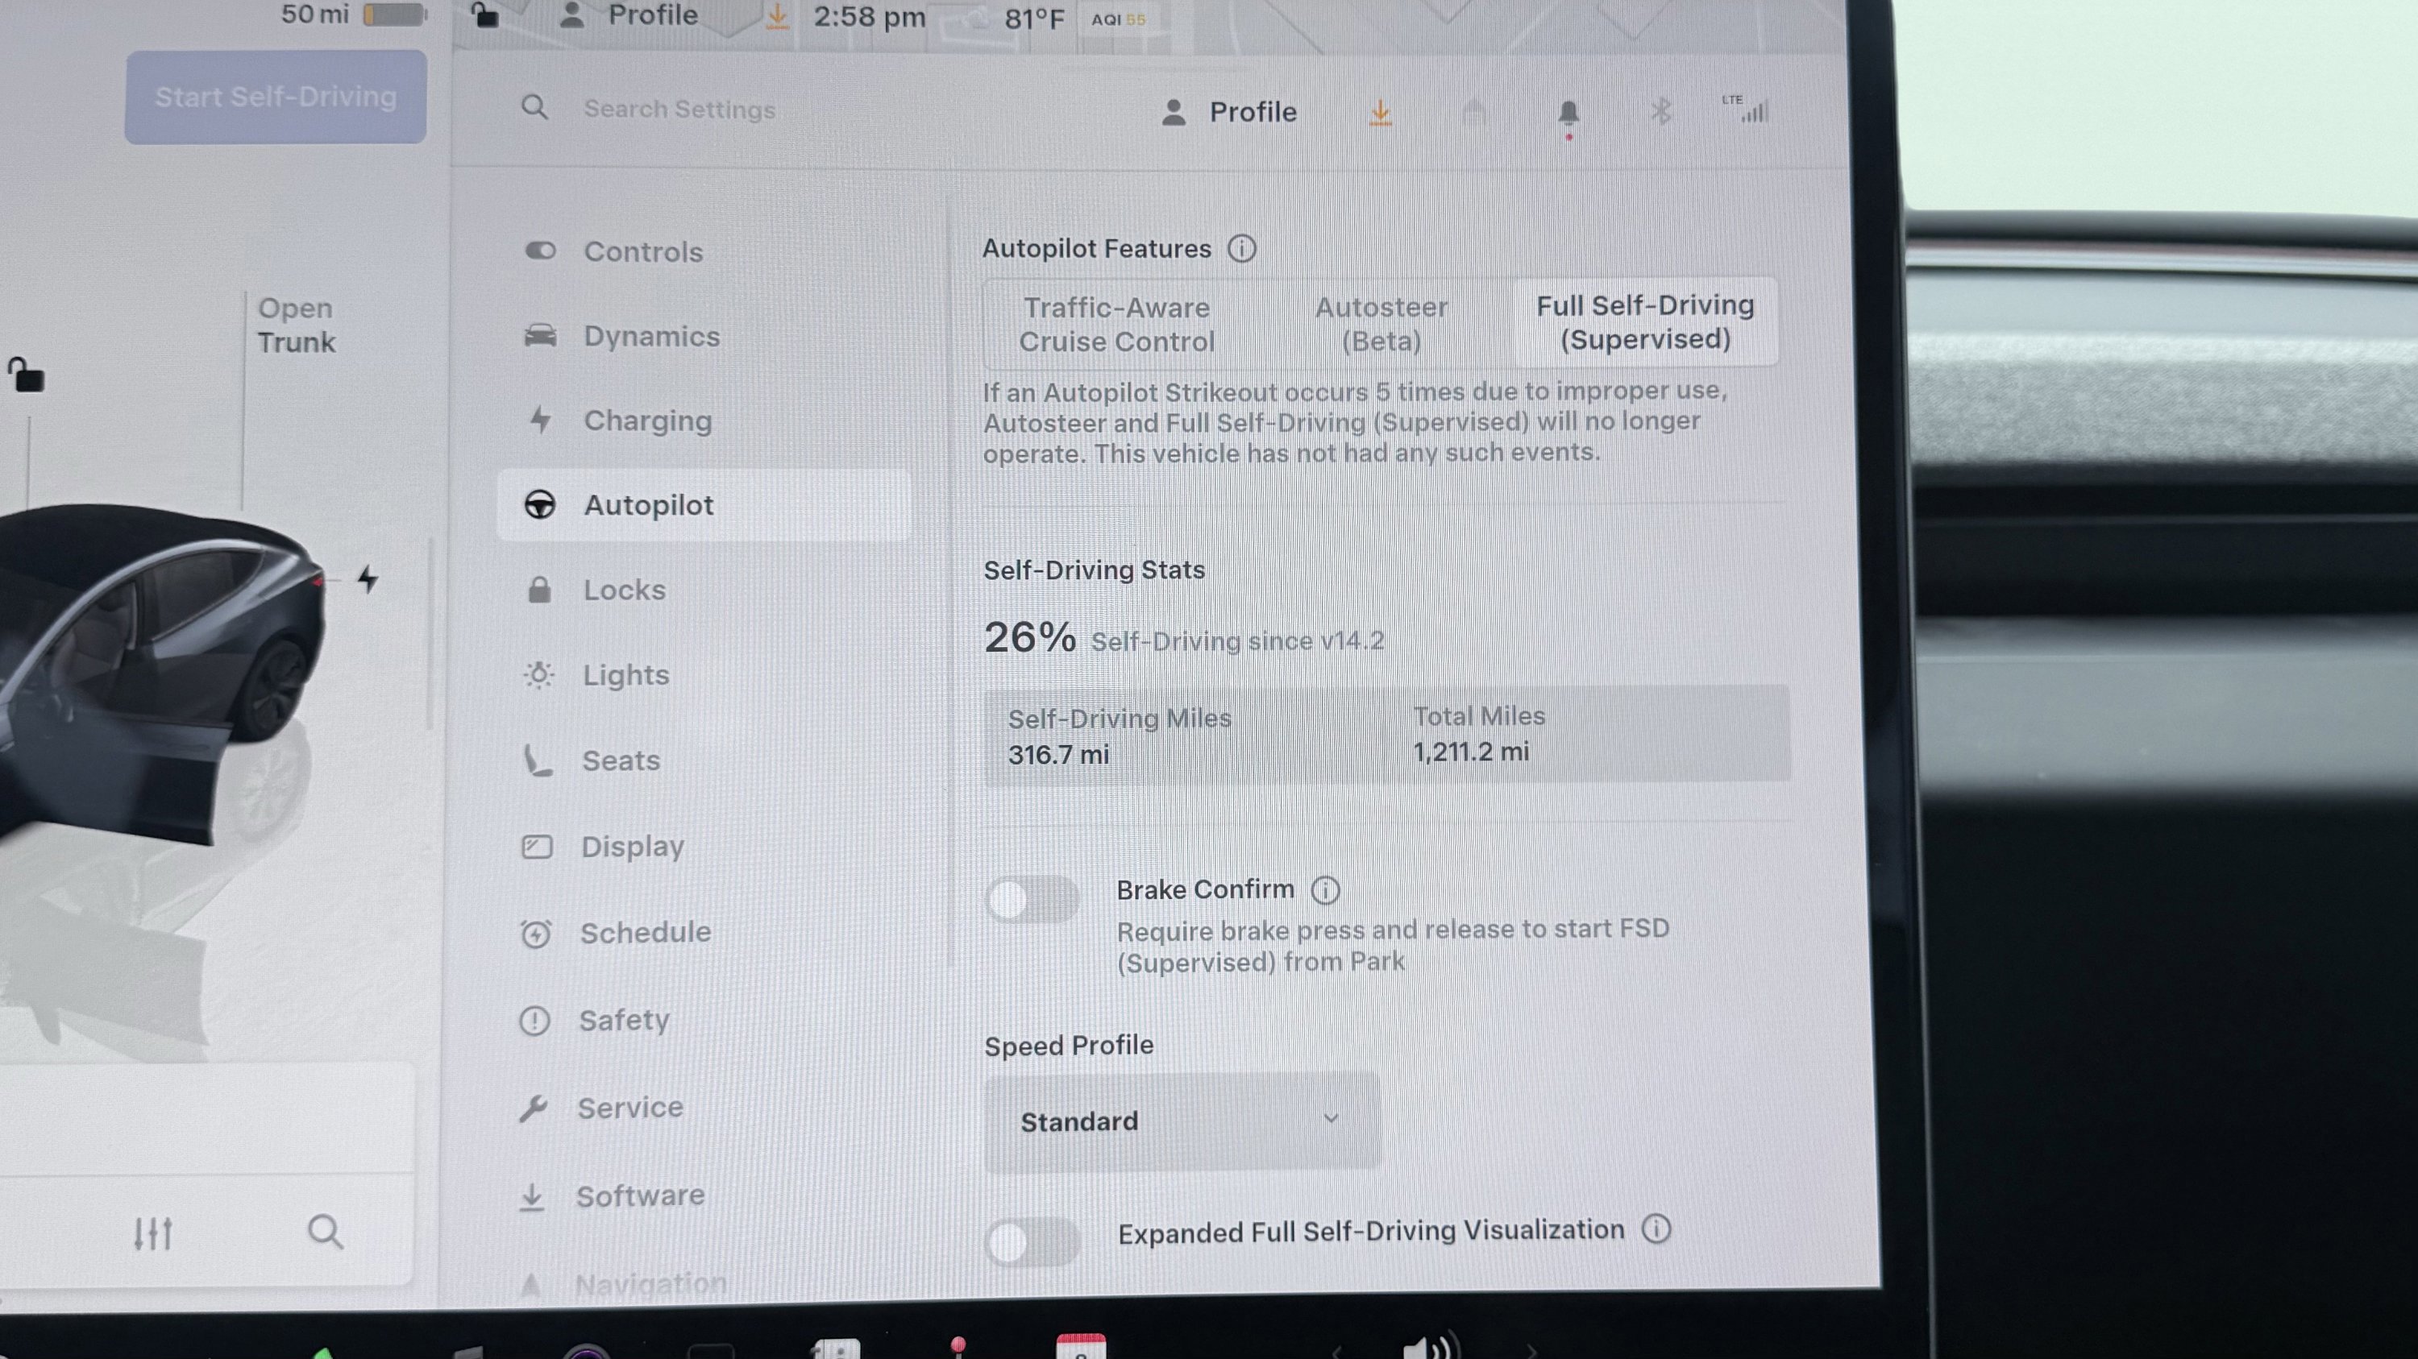Image resolution: width=2418 pixels, height=1359 pixels.
Task: Show info about Autopilot Features
Action: coord(1242,249)
